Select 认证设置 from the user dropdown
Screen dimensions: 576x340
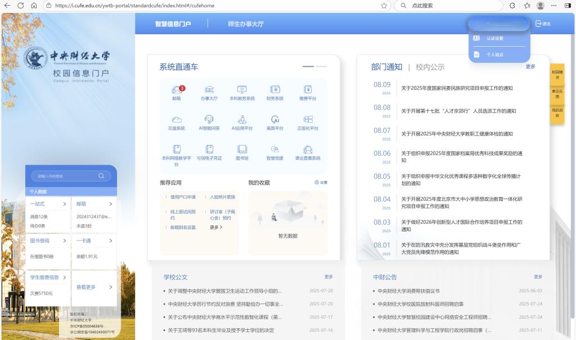click(x=495, y=38)
